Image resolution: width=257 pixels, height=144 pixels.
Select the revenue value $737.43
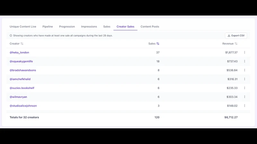(232, 61)
